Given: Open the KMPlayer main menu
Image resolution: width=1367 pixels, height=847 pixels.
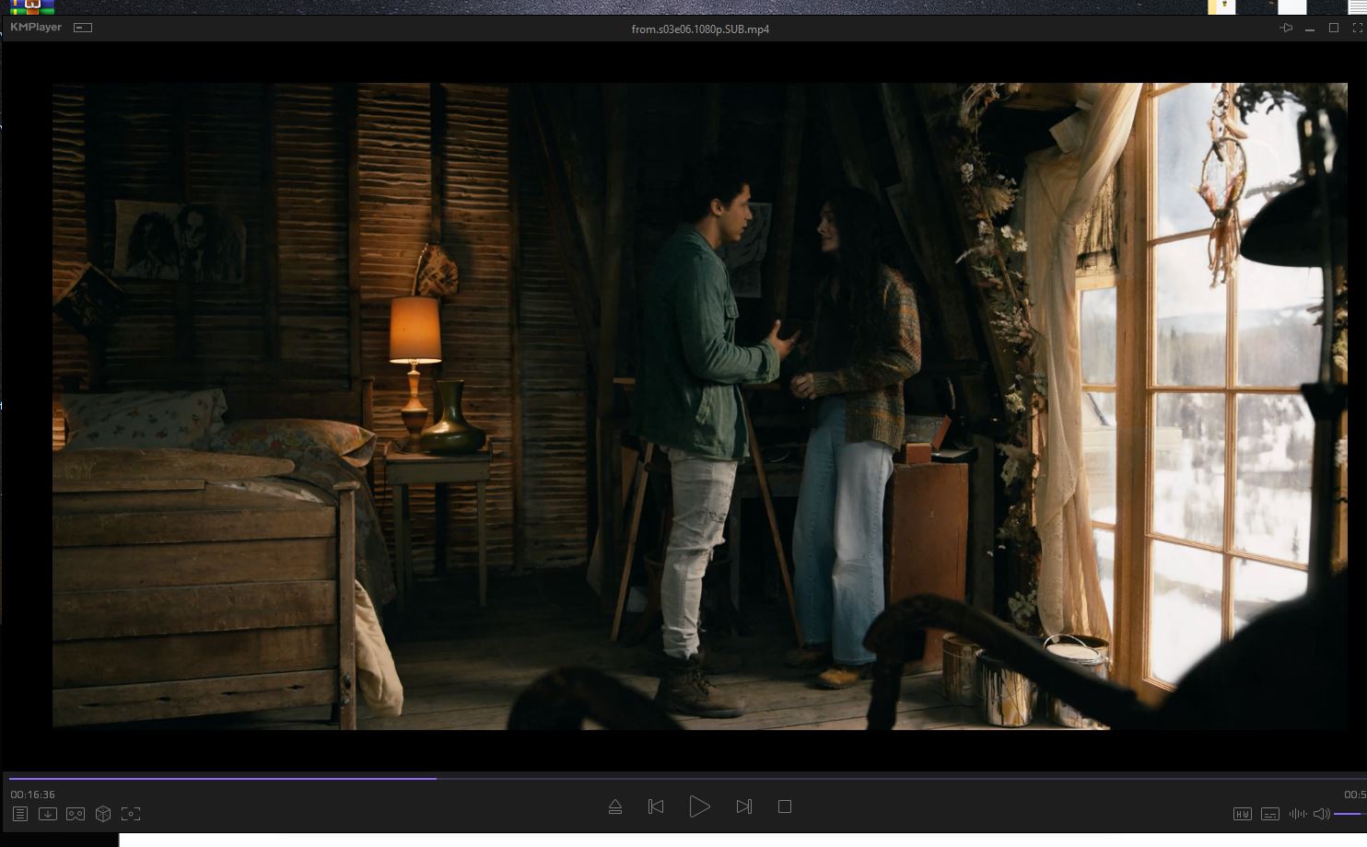Looking at the screenshot, I should coord(36,28).
